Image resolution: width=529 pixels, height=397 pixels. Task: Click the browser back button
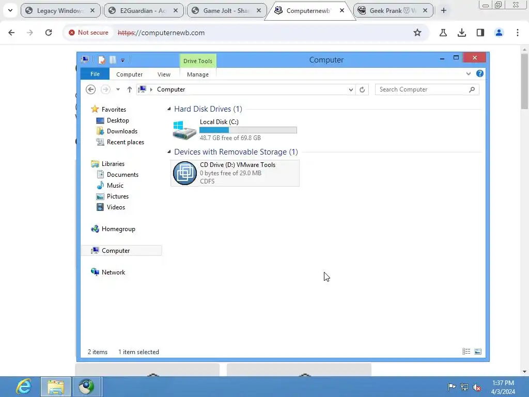click(11, 33)
